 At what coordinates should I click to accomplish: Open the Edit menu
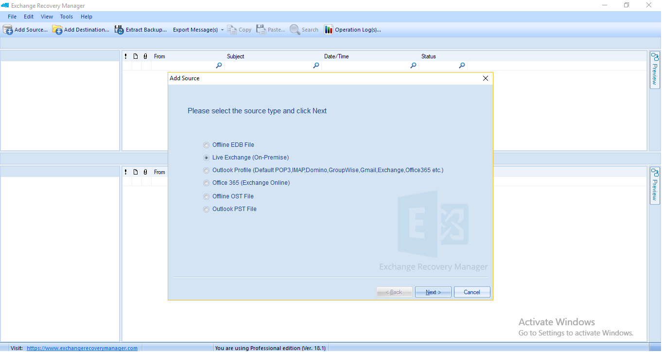coord(29,17)
